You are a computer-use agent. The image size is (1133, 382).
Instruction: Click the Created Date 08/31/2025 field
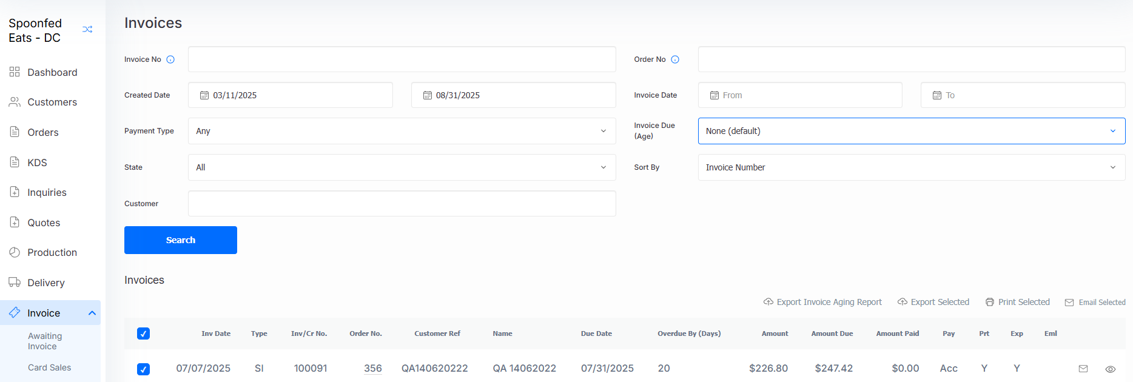(514, 95)
